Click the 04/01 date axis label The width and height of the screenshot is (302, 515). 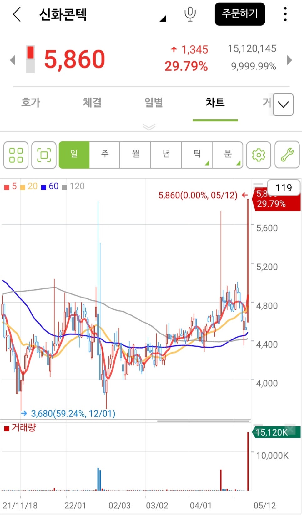tap(201, 506)
